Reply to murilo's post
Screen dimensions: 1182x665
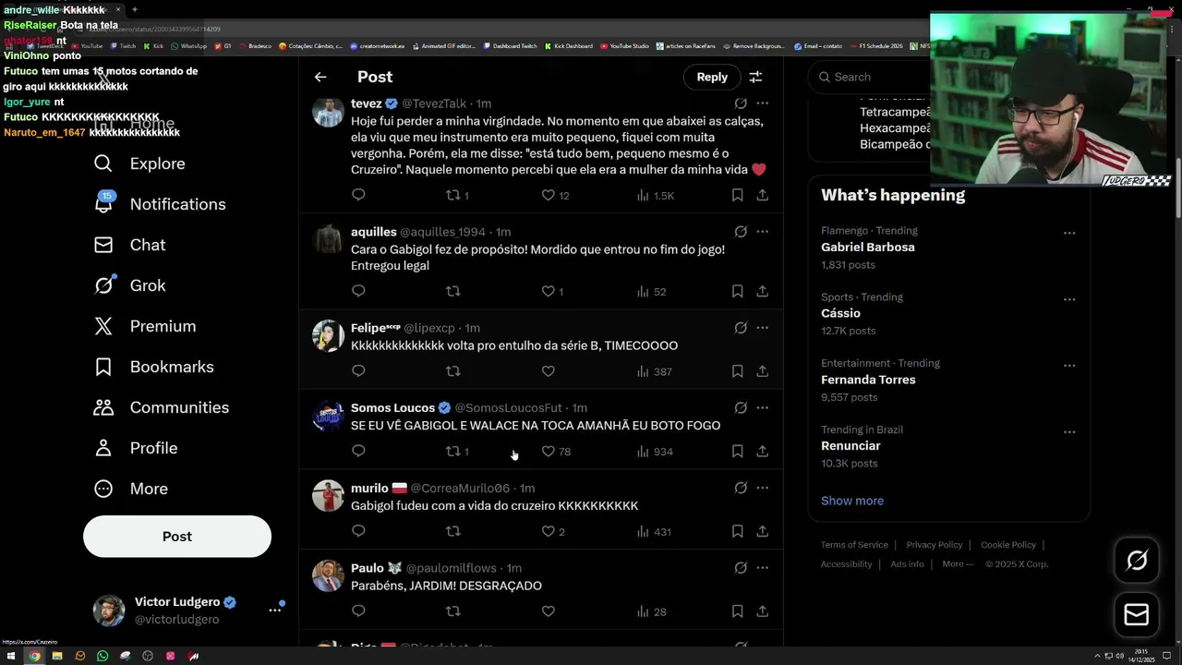click(x=358, y=531)
